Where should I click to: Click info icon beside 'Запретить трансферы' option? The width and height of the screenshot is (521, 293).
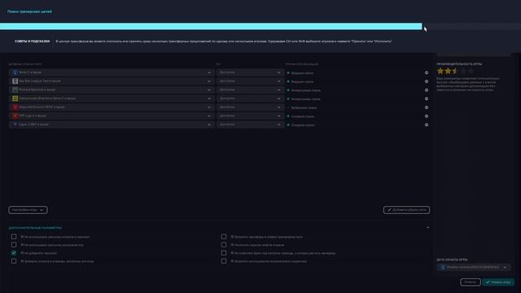(232, 237)
